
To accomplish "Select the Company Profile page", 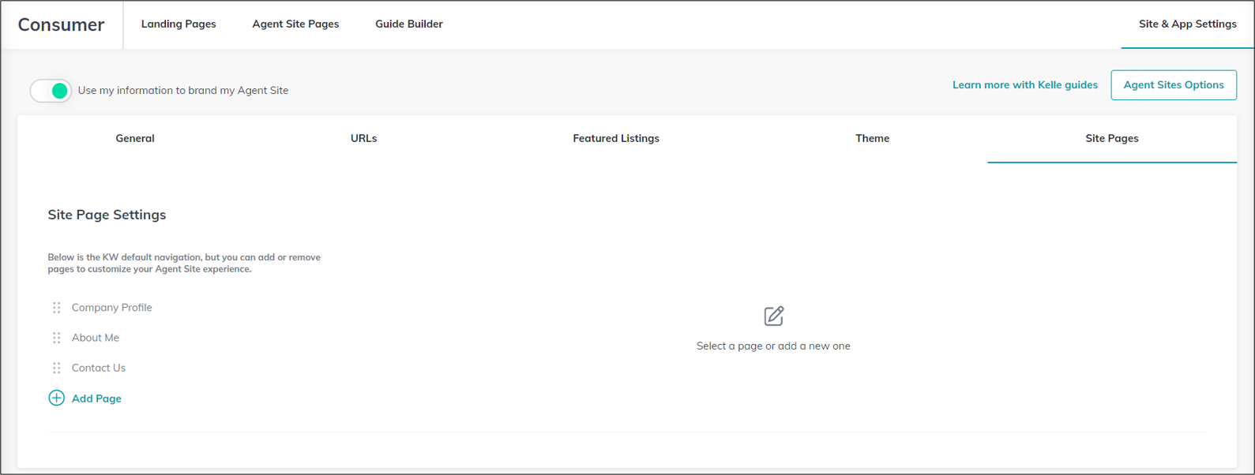I will (x=111, y=308).
